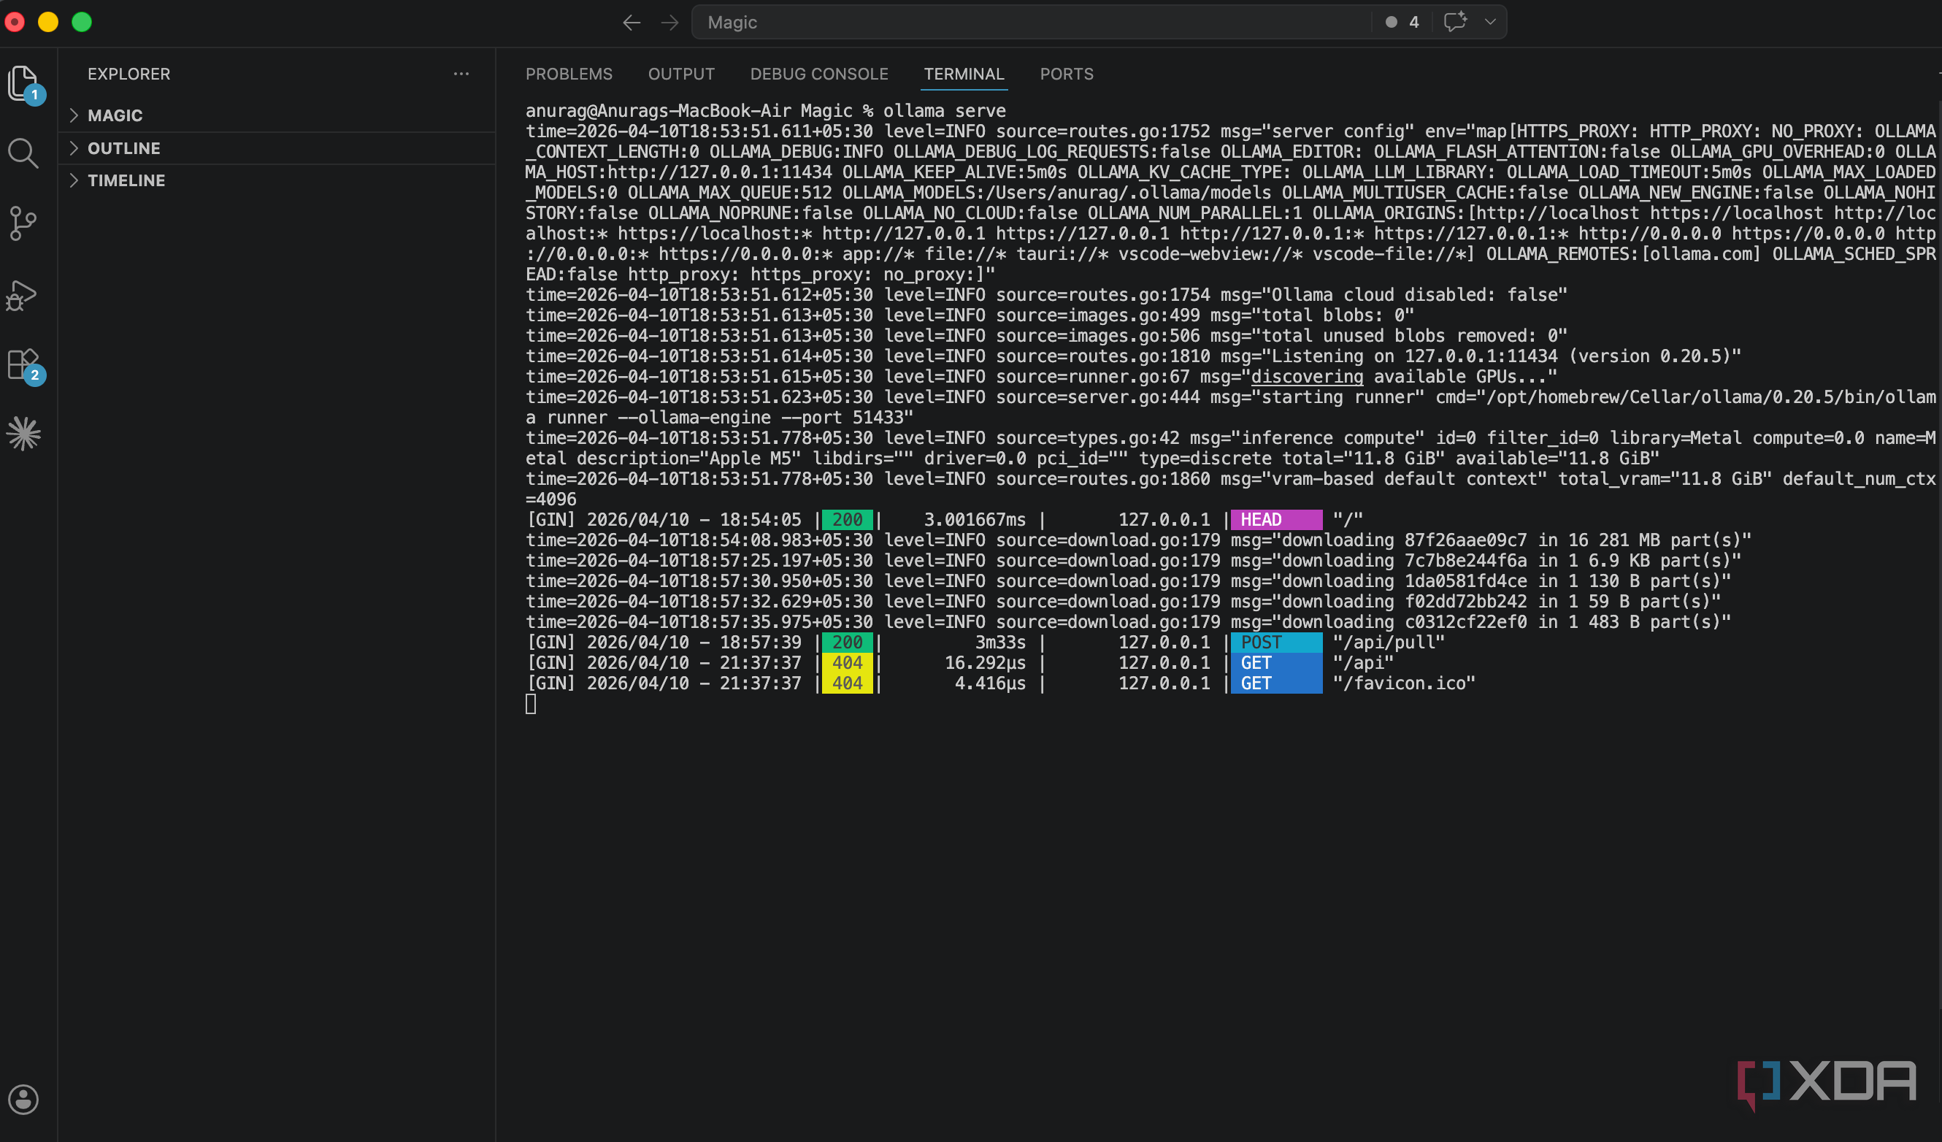Viewport: 1942px width, 1142px height.
Task: Expand the MAGIC folder section
Action: tap(277, 115)
